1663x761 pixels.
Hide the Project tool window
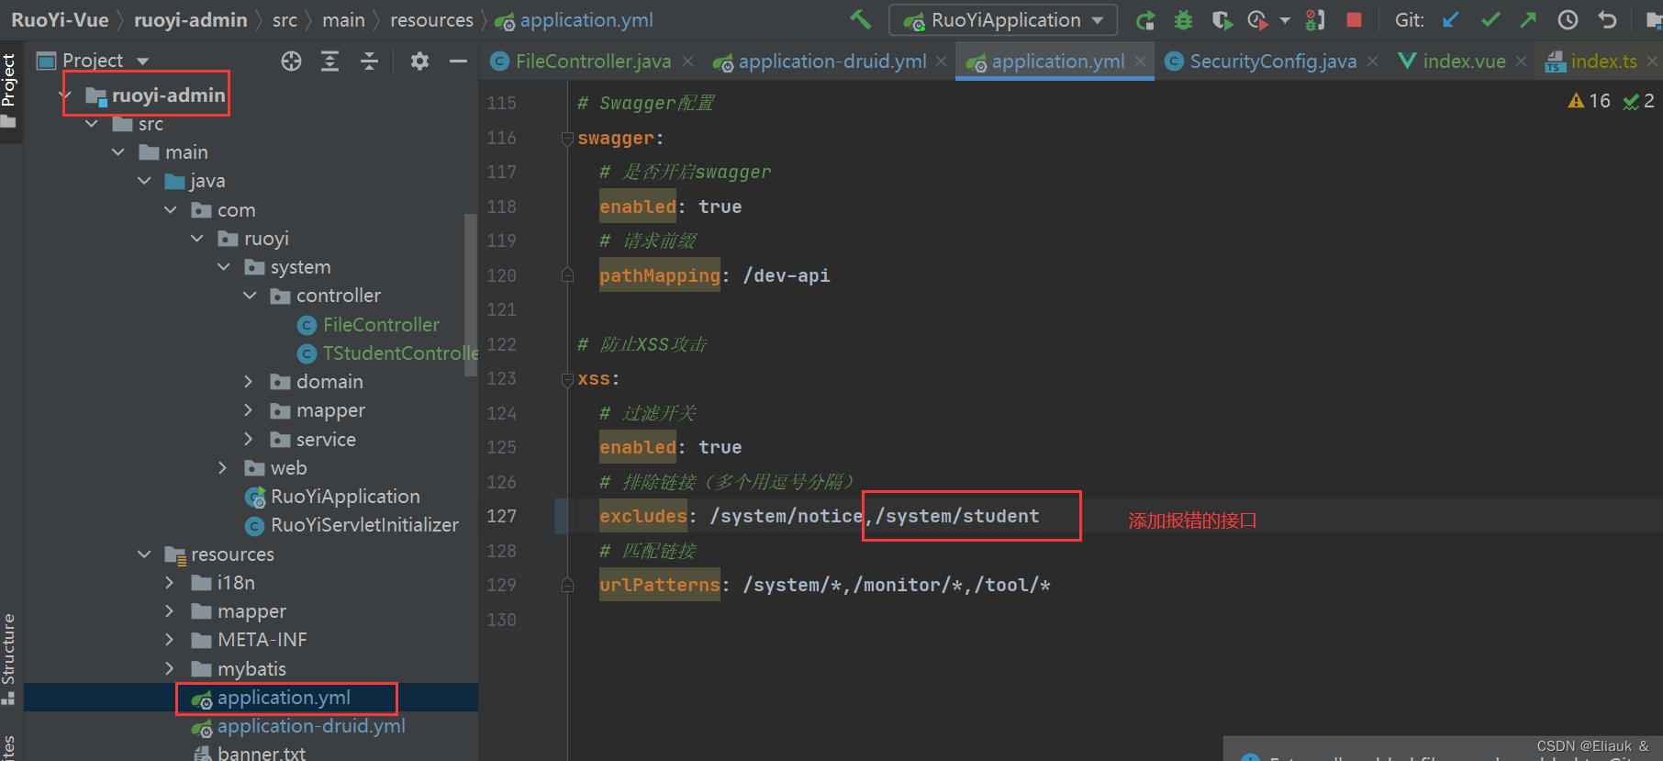(458, 61)
